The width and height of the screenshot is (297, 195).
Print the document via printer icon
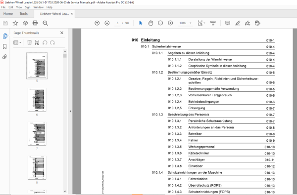click(35, 23)
